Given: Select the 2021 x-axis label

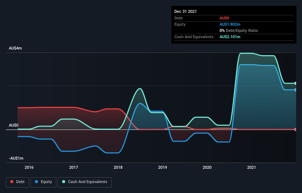Looking at the screenshot, I should tap(252, 167).
